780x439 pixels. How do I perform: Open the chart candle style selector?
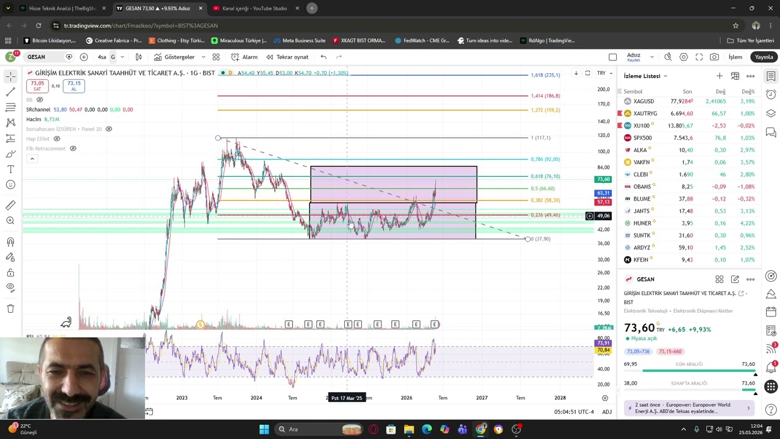pos(138,57)
